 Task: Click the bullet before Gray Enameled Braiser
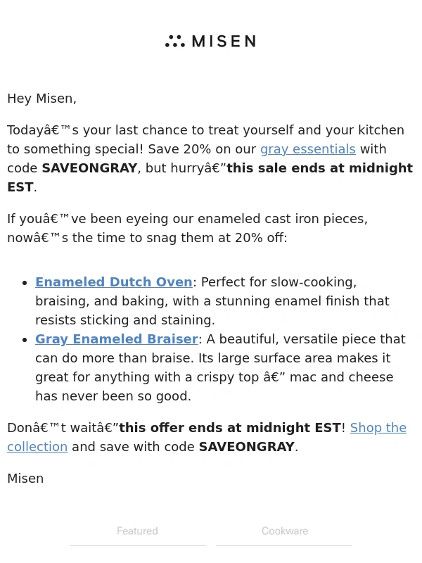click(x=25, y=340)
